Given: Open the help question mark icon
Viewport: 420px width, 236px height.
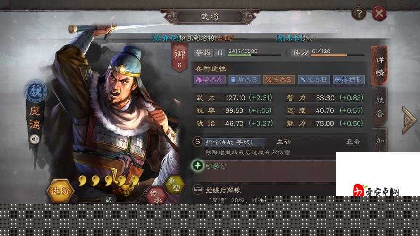Looking at the screenshot, I should [359, 13].
